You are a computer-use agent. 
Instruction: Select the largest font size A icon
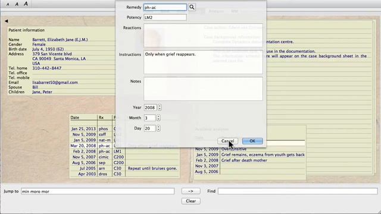coord(26,4)
